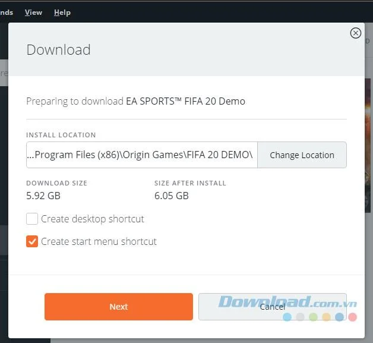Close the Download dialog with the X icon
Viewport: 373px width, 343px height.
coord(355,33)
